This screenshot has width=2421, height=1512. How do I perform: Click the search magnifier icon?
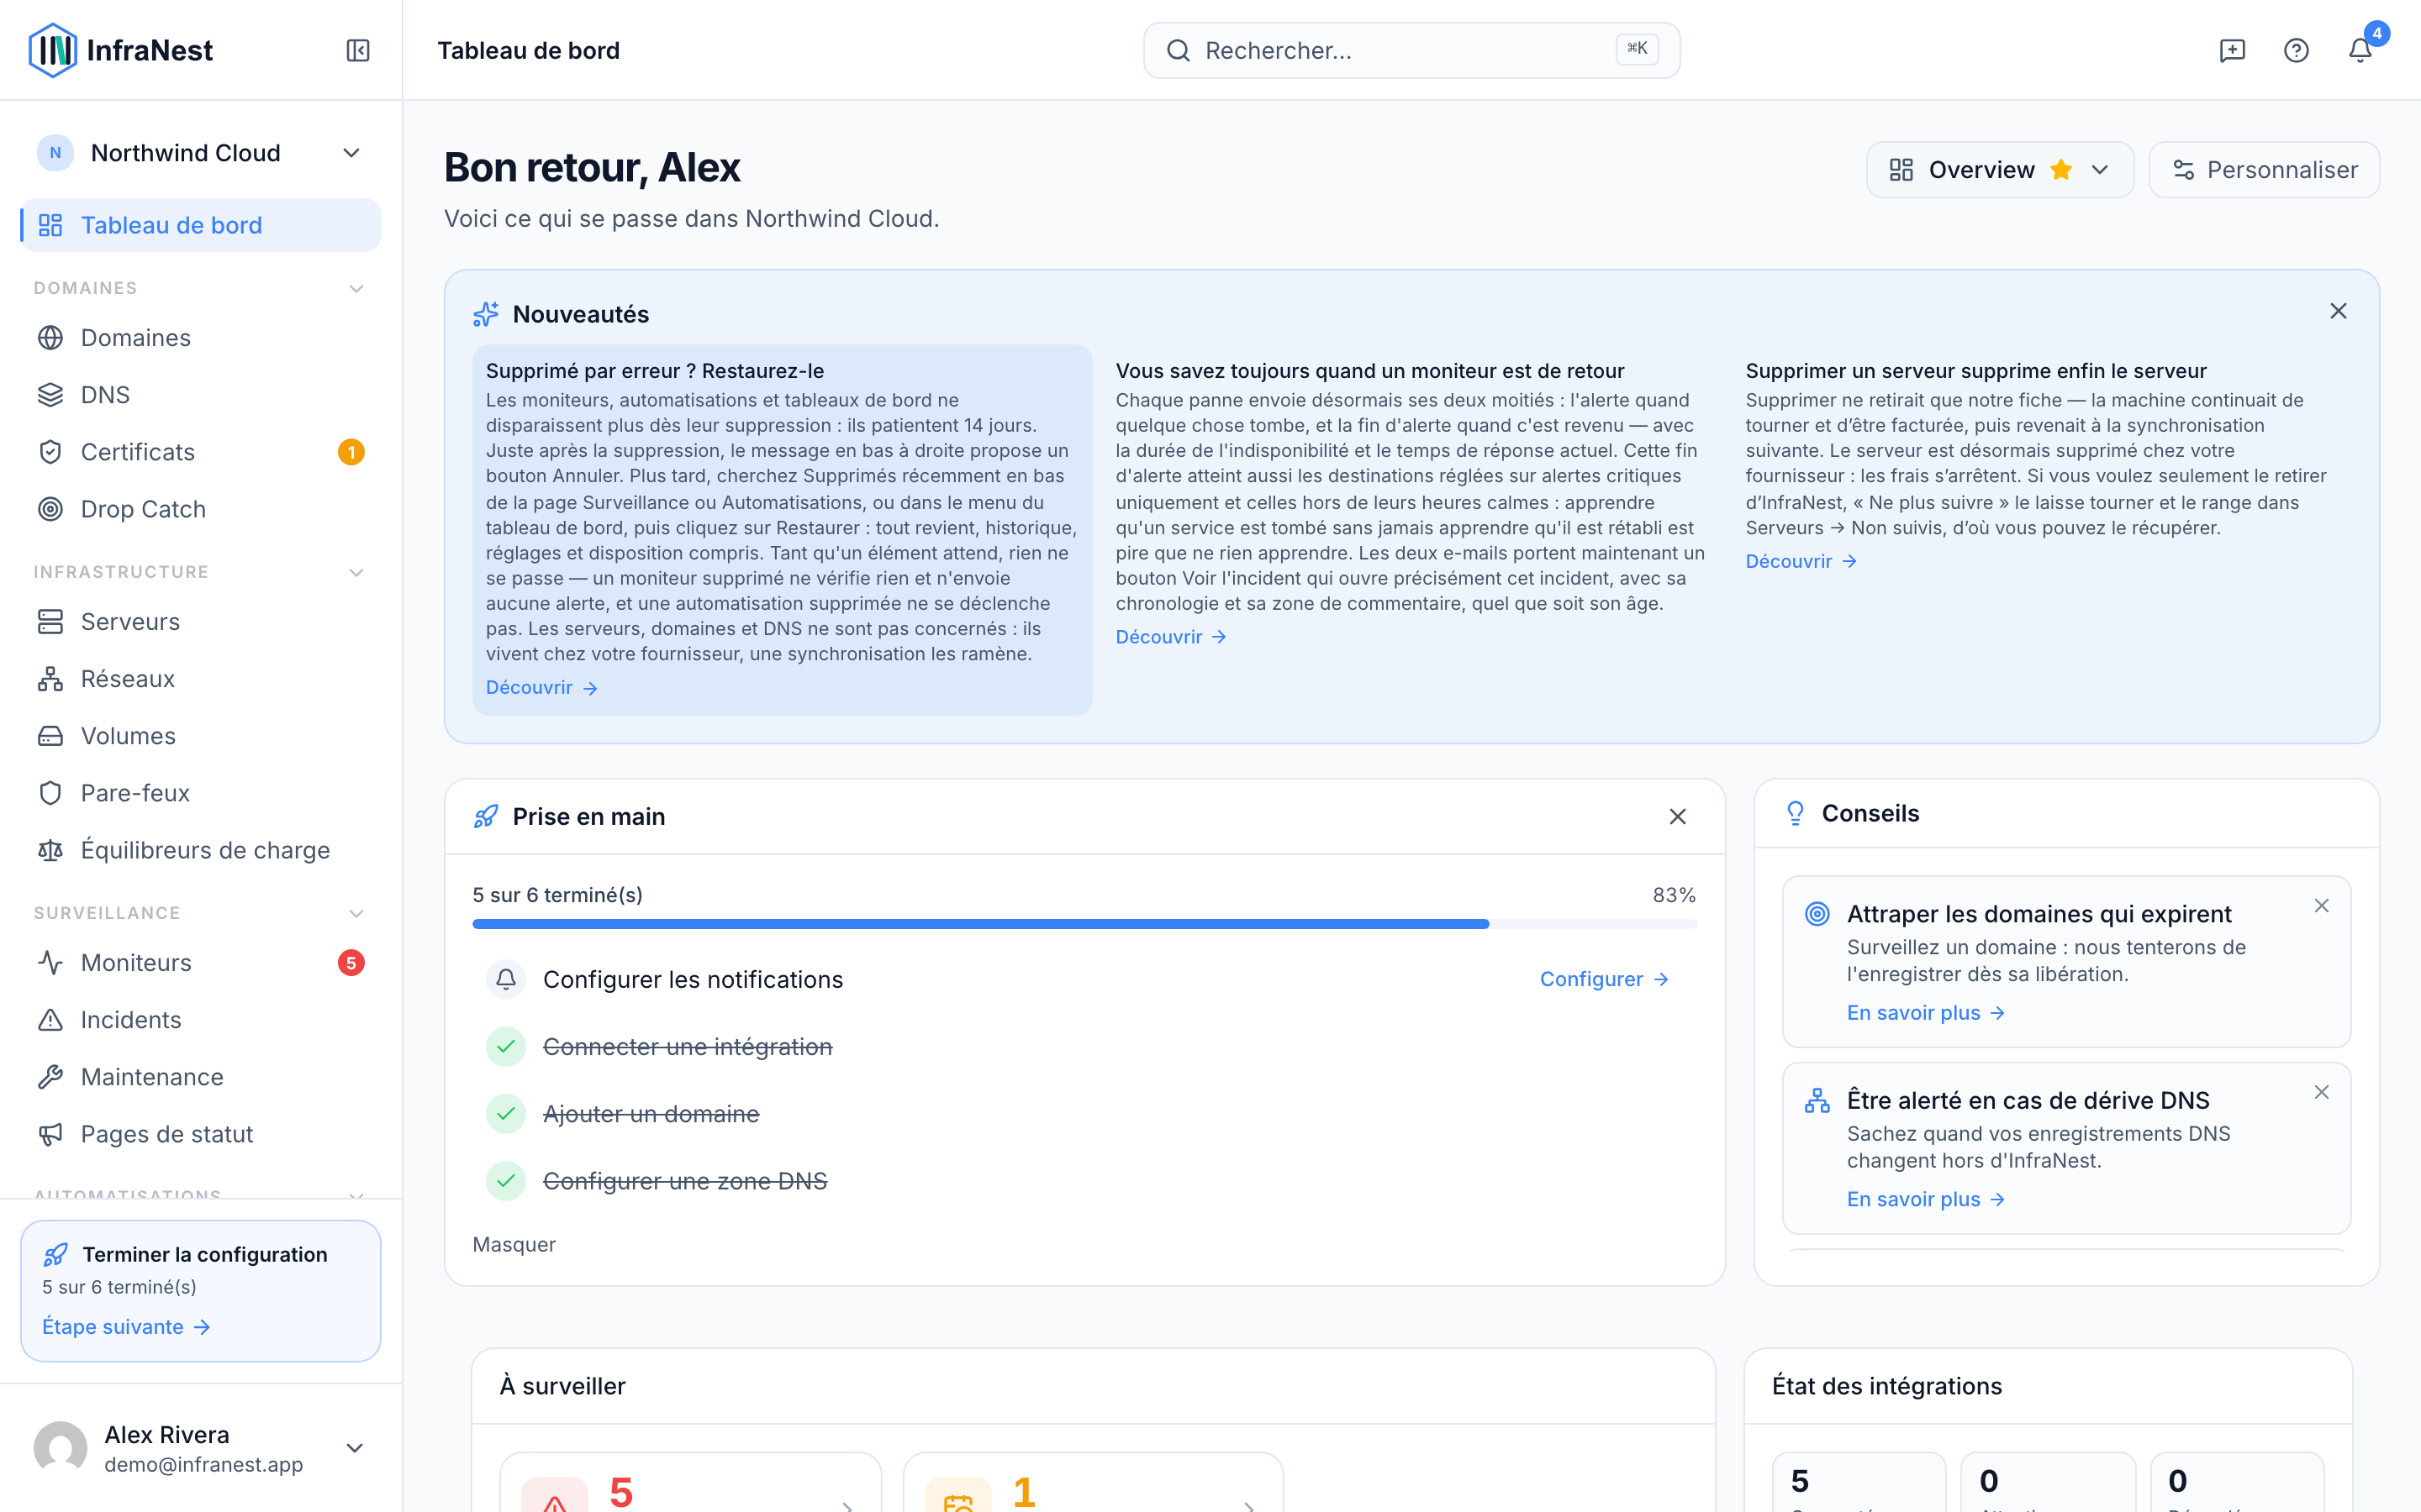pyautogui.click(x=1179, y=50)
